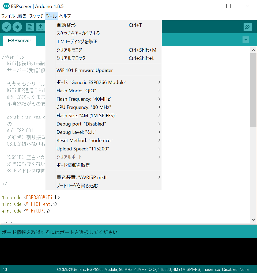Expand 書込装置 AVRISP mkII submenu
Viewport: 257px width, 273px height.
pos(103,177)
